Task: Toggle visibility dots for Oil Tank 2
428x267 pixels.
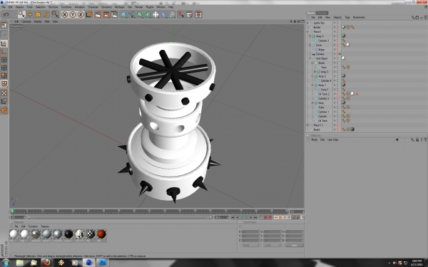Action: (x=337, y=94)
